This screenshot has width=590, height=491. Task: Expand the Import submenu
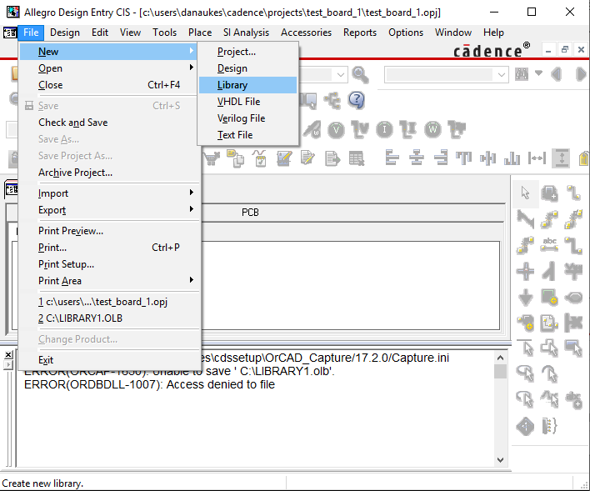click(x=191, y=193)
